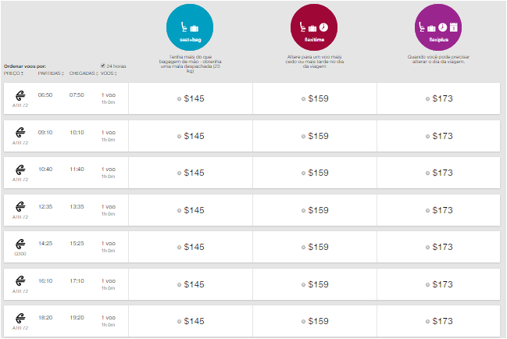507x339 pixels.
Task: Click the flexitime fare circle icon
Action: click(314, 27)
